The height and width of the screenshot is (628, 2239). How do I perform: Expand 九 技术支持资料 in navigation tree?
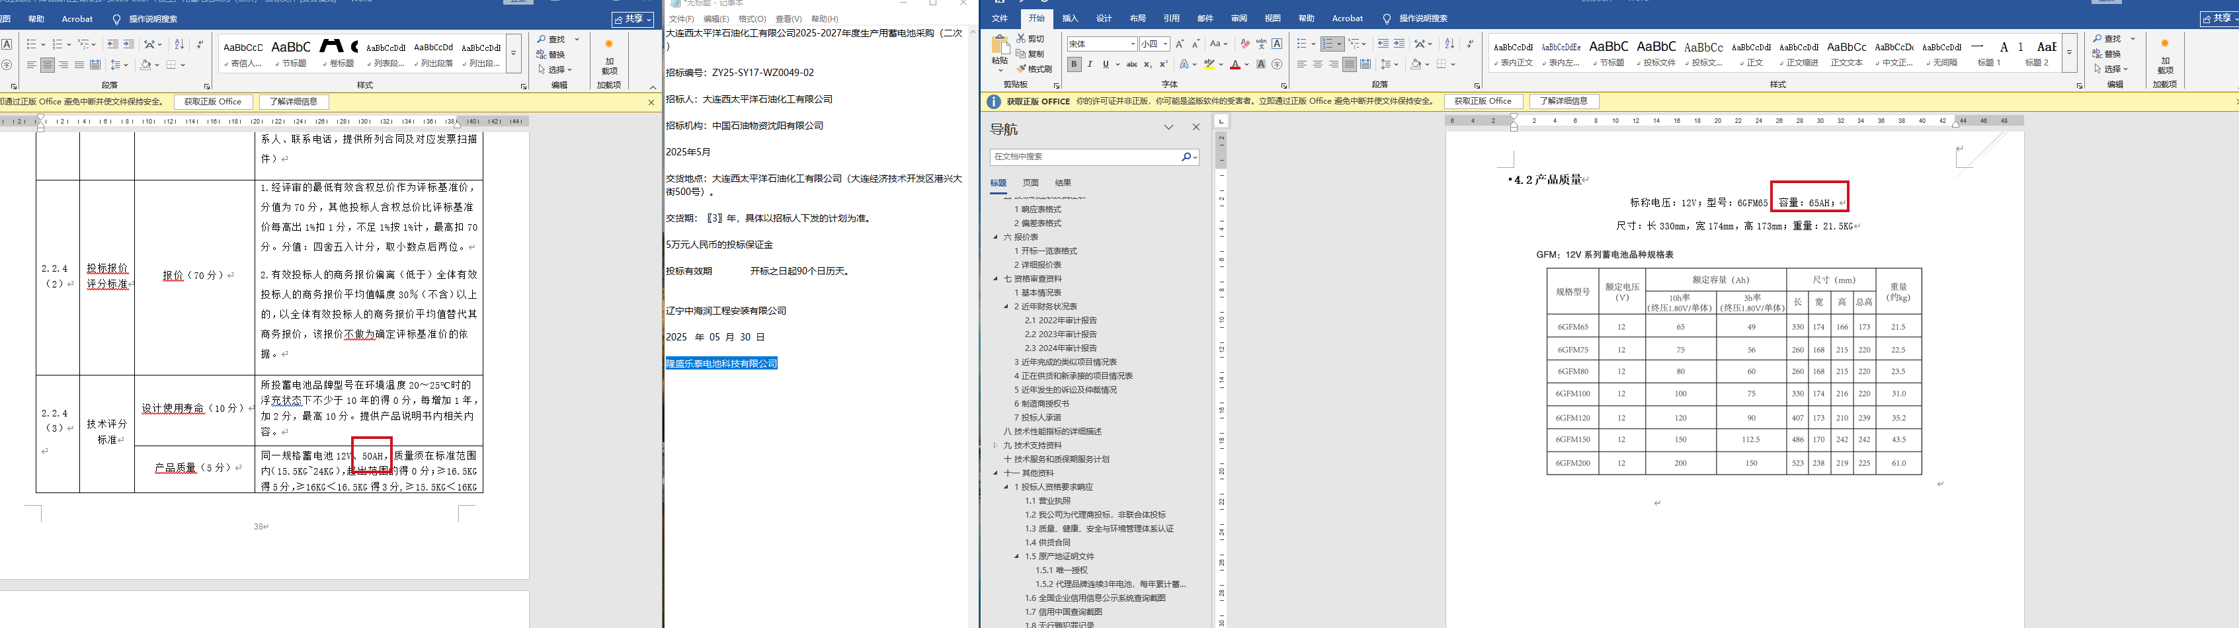coord(996,446)
